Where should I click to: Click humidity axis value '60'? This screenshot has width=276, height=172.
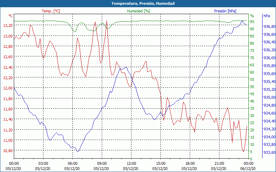tap(252, 72)
